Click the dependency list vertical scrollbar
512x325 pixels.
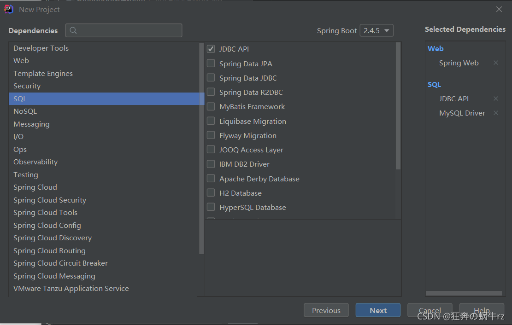[398, 106]
